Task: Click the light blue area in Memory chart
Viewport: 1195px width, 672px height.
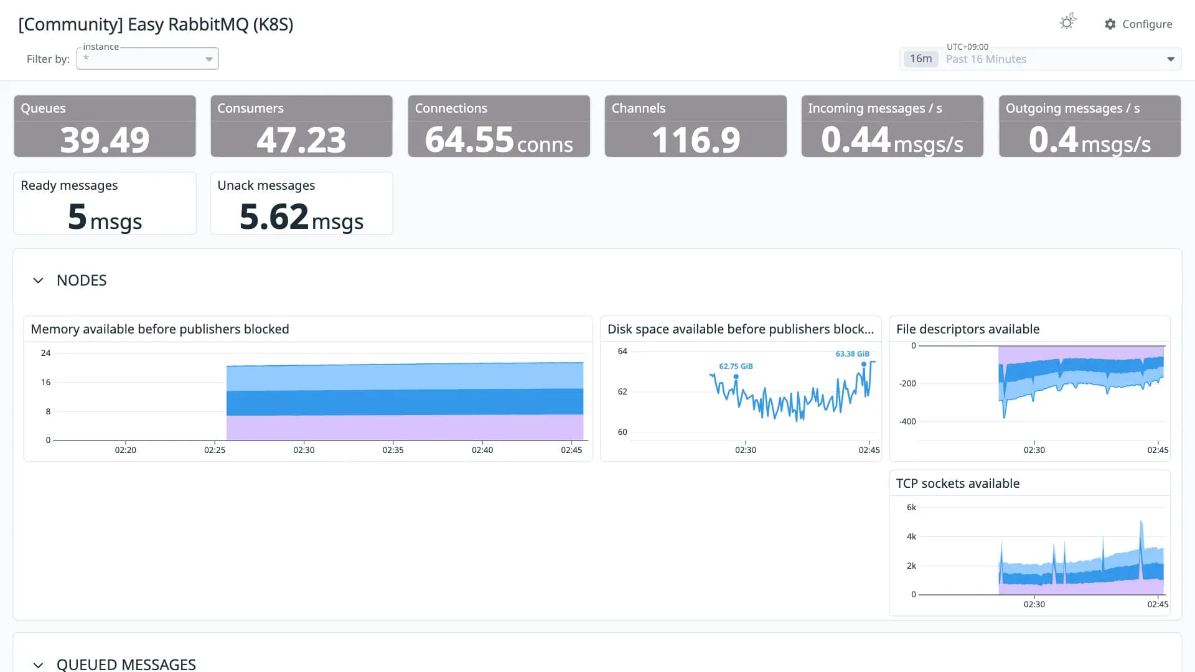Action: [405, 377]
